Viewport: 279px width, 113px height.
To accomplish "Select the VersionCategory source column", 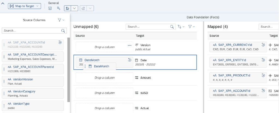I will point(33,93).
